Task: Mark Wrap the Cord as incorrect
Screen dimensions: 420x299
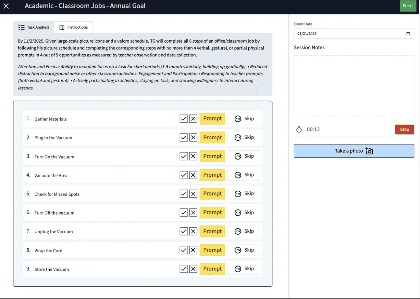Action: click(x=193, y=250)
